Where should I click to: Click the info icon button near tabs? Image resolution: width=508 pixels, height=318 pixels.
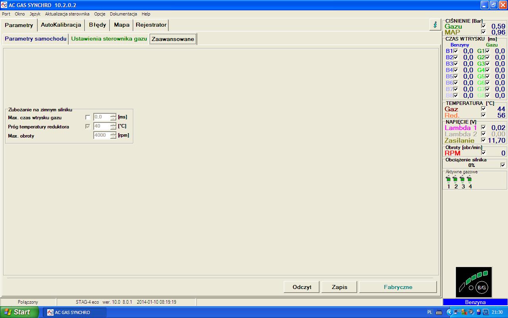tap(435, 25)
